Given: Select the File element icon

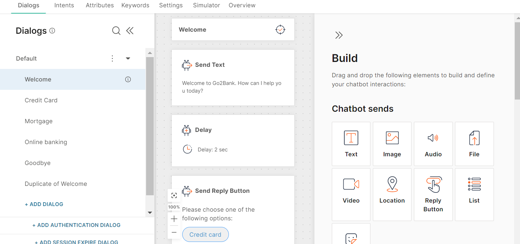Looking at the screenshot, I should point(474,138).
